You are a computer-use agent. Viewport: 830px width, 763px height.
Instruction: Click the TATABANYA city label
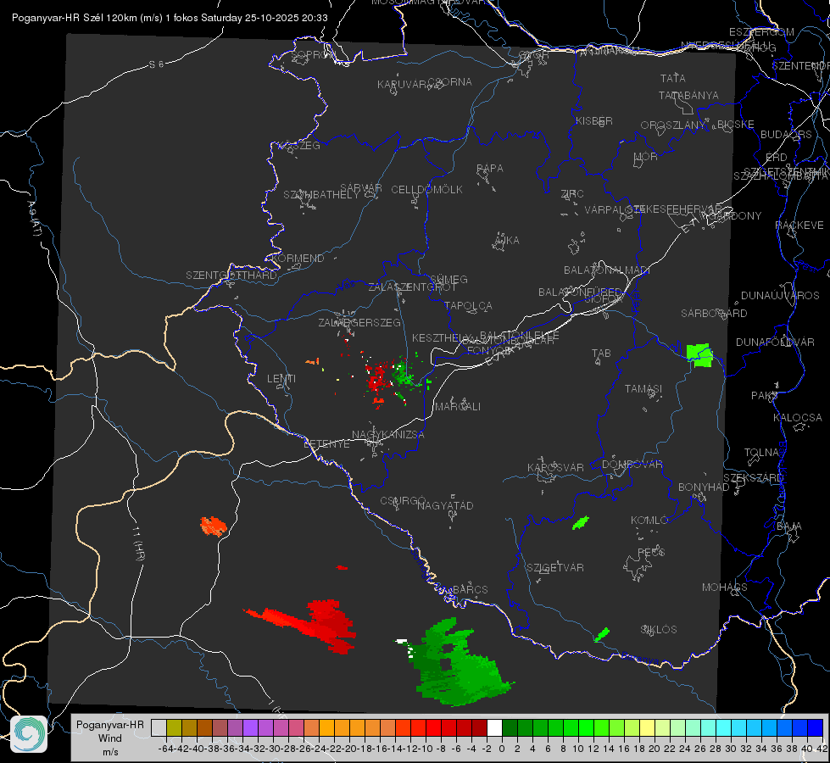(x=688, y=95)
